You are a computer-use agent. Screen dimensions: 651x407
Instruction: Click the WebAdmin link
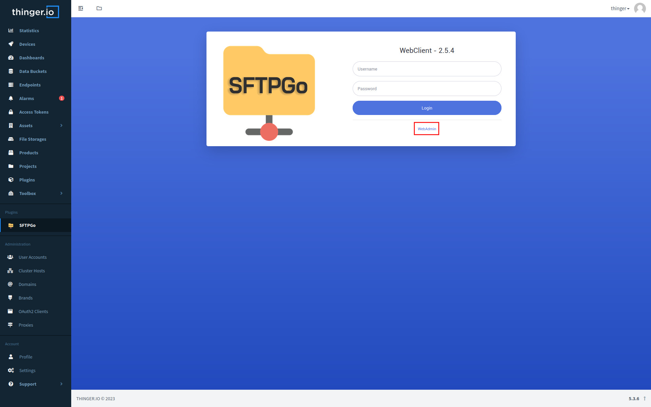click(427, 129)
